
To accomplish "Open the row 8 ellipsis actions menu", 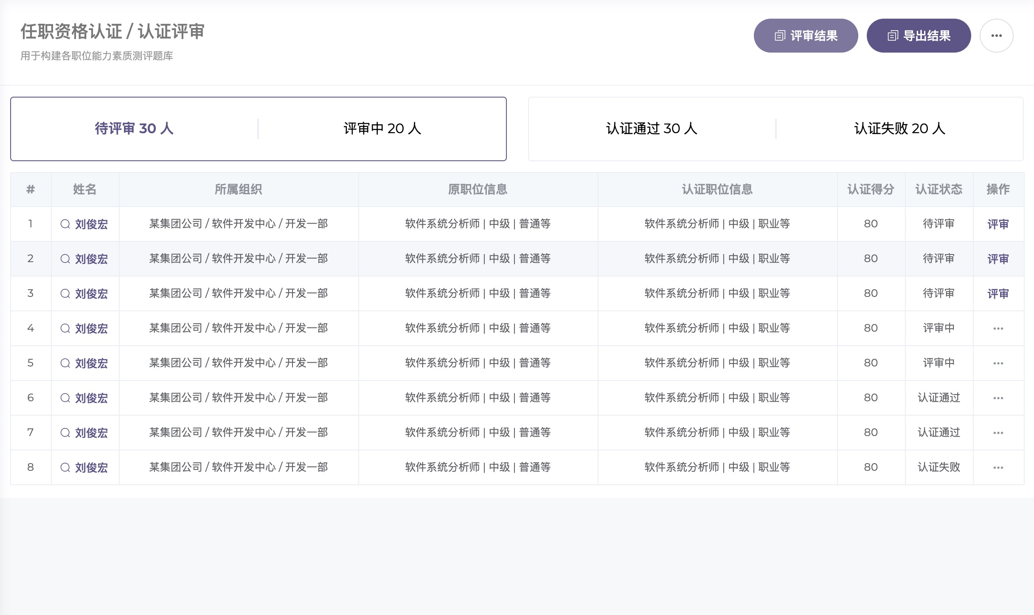I will click(x=998, y=467).
